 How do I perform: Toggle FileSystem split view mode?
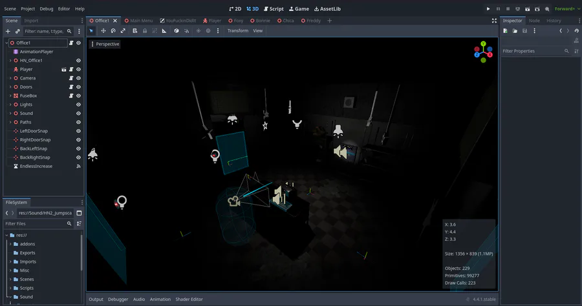tap(79, 213)
